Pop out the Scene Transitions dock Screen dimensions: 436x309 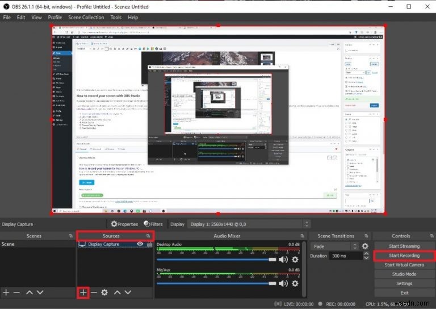pyautogui.click(x=366, y=236)
